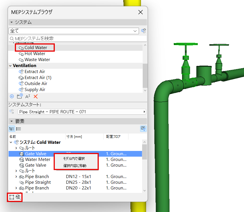
Task: Click the rename system icon
Action: (x=28, y=96)
